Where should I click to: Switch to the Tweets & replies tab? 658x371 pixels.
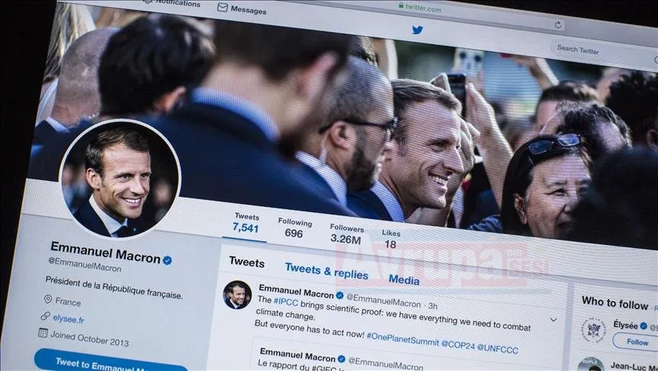326,271
